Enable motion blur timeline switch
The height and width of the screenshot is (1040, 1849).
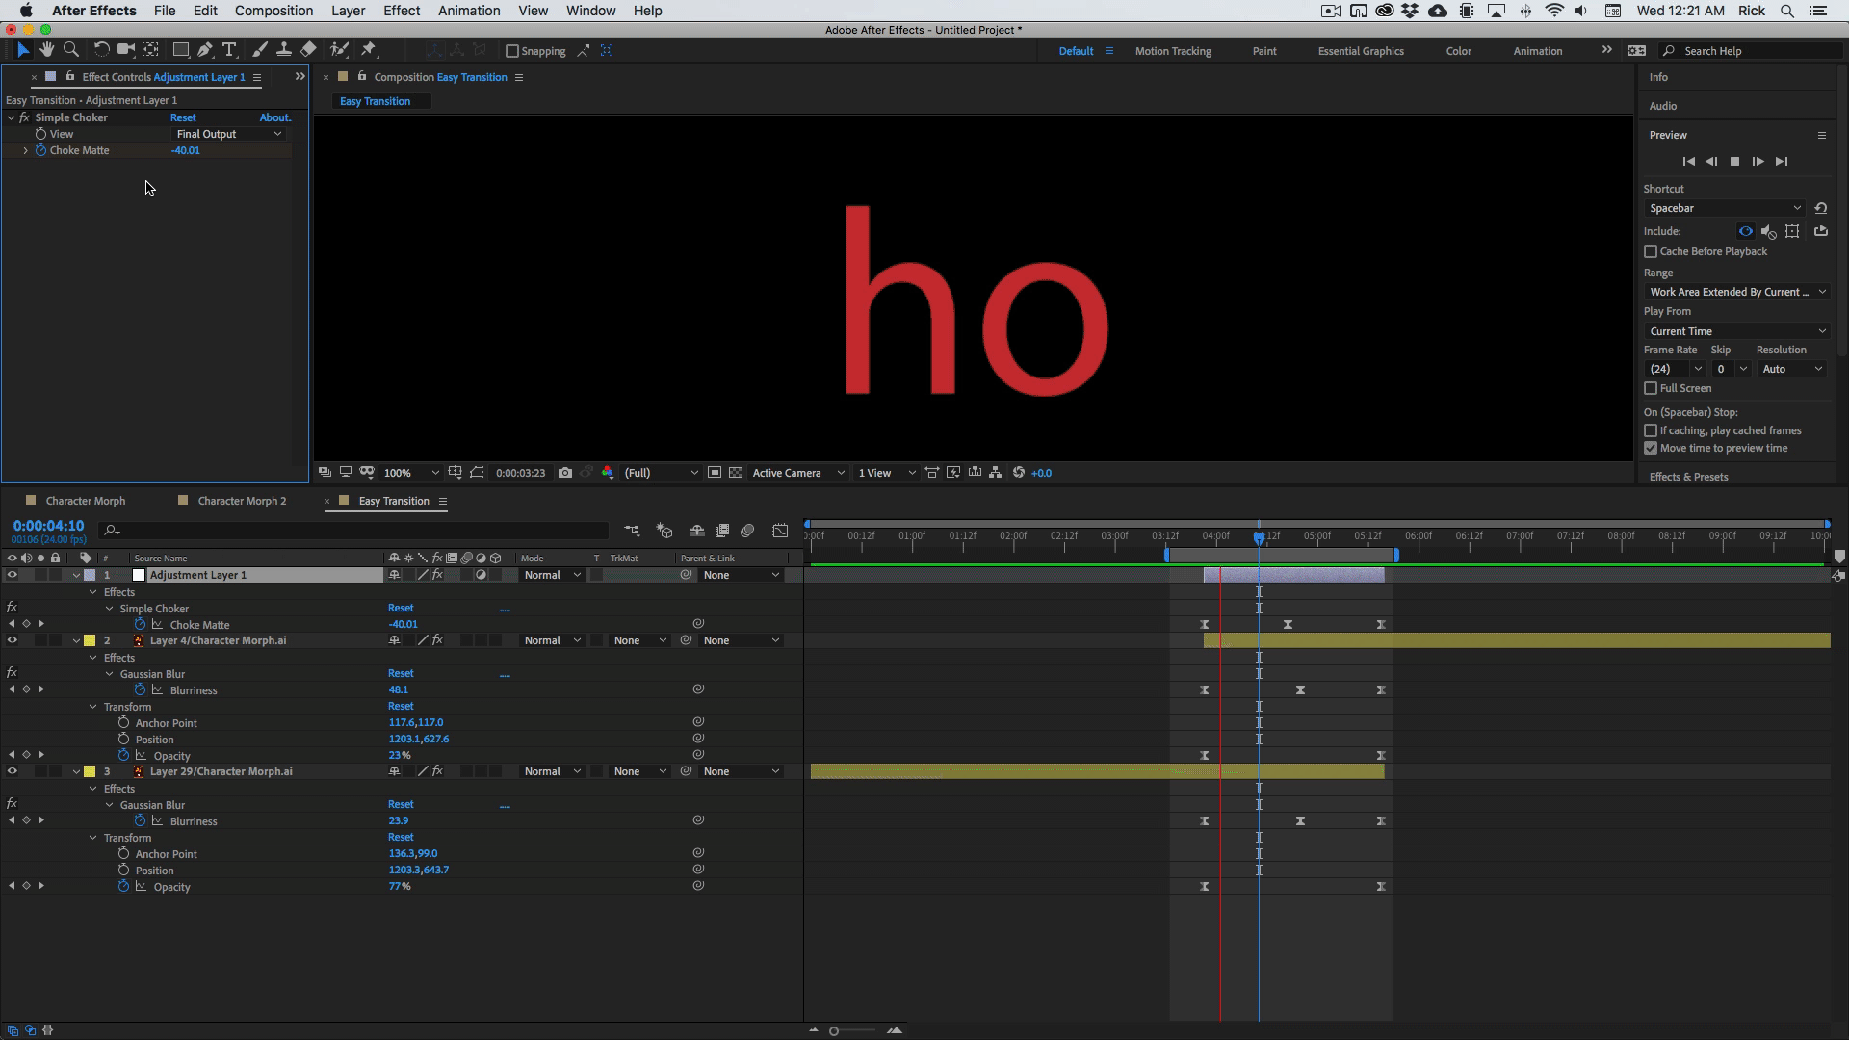pyautogui.click(x=747, y=531)
